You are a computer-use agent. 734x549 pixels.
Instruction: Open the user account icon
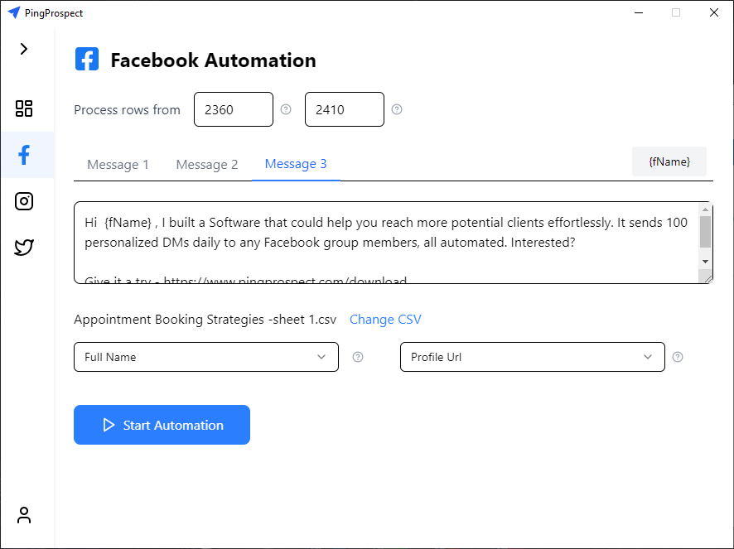point(24,515)
